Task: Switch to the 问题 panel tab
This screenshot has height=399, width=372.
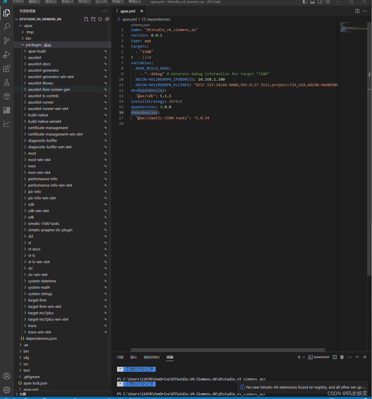Action: tap(120, 357)
